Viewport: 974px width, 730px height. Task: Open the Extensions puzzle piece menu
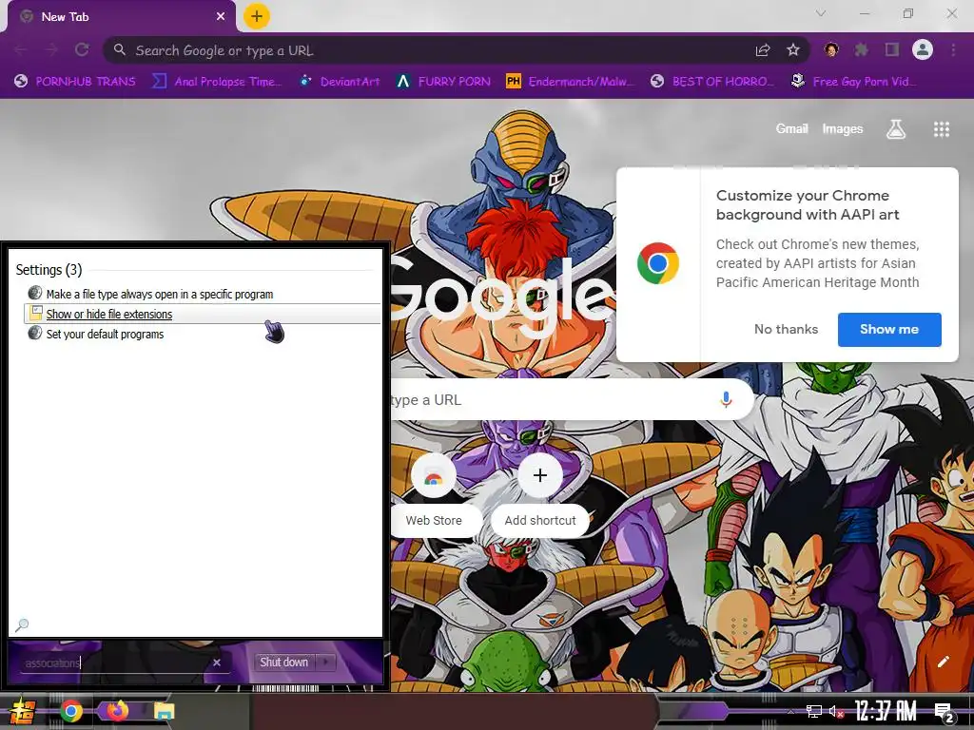click(862, 50)
